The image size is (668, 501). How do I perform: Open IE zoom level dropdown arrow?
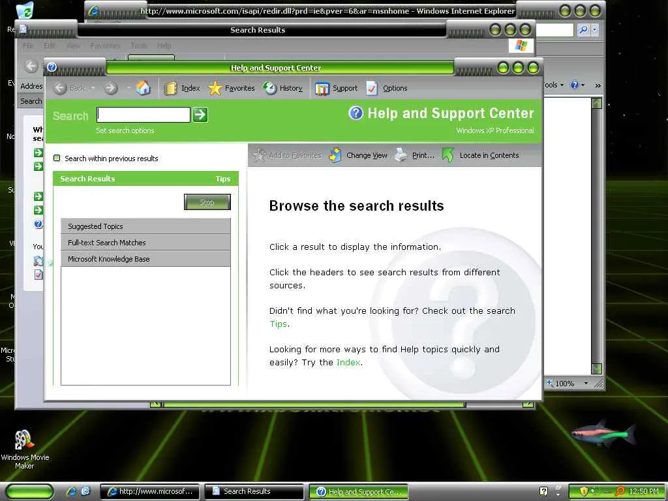coord(586,384)
